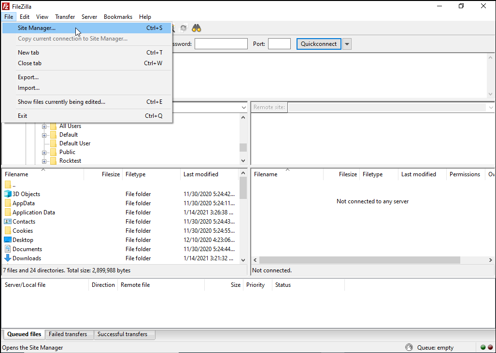The height and width of the screenshot is (353, 496).
Task: Choose Export... from the File menu
Action: [x=86, y=77]
